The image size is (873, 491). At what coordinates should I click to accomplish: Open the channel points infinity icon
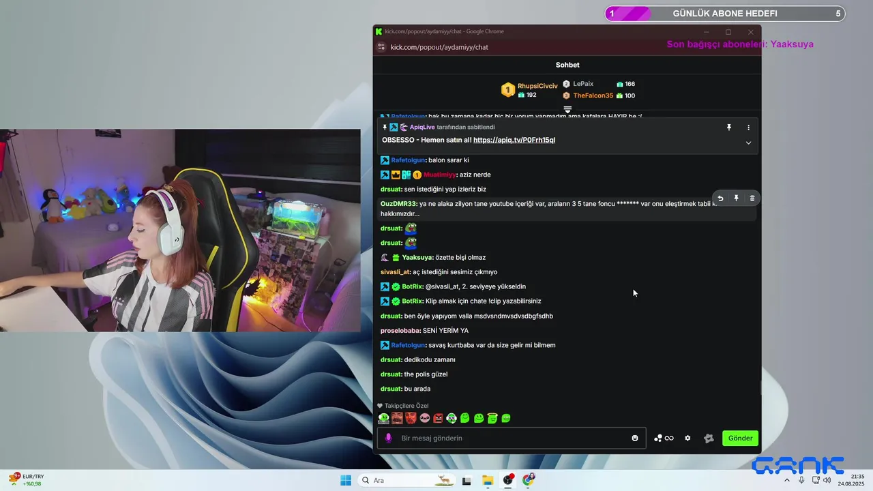(664, 438)
